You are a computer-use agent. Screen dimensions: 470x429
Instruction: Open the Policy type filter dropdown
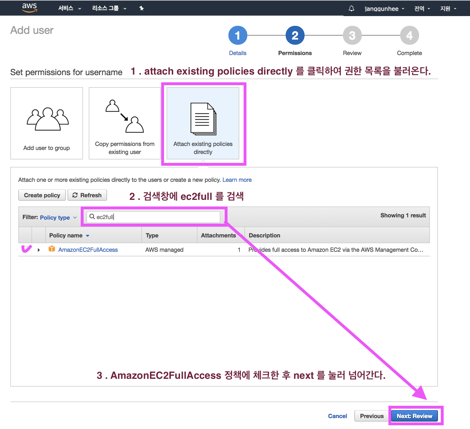tap(58, 217)
